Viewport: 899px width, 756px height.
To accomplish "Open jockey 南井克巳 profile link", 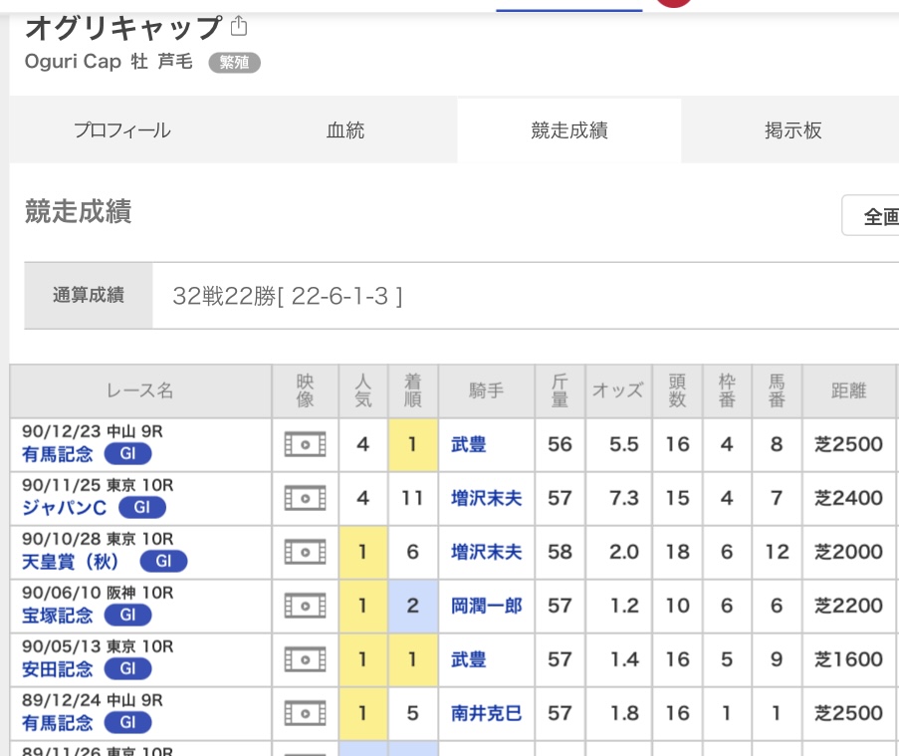I will coord(486,713).
